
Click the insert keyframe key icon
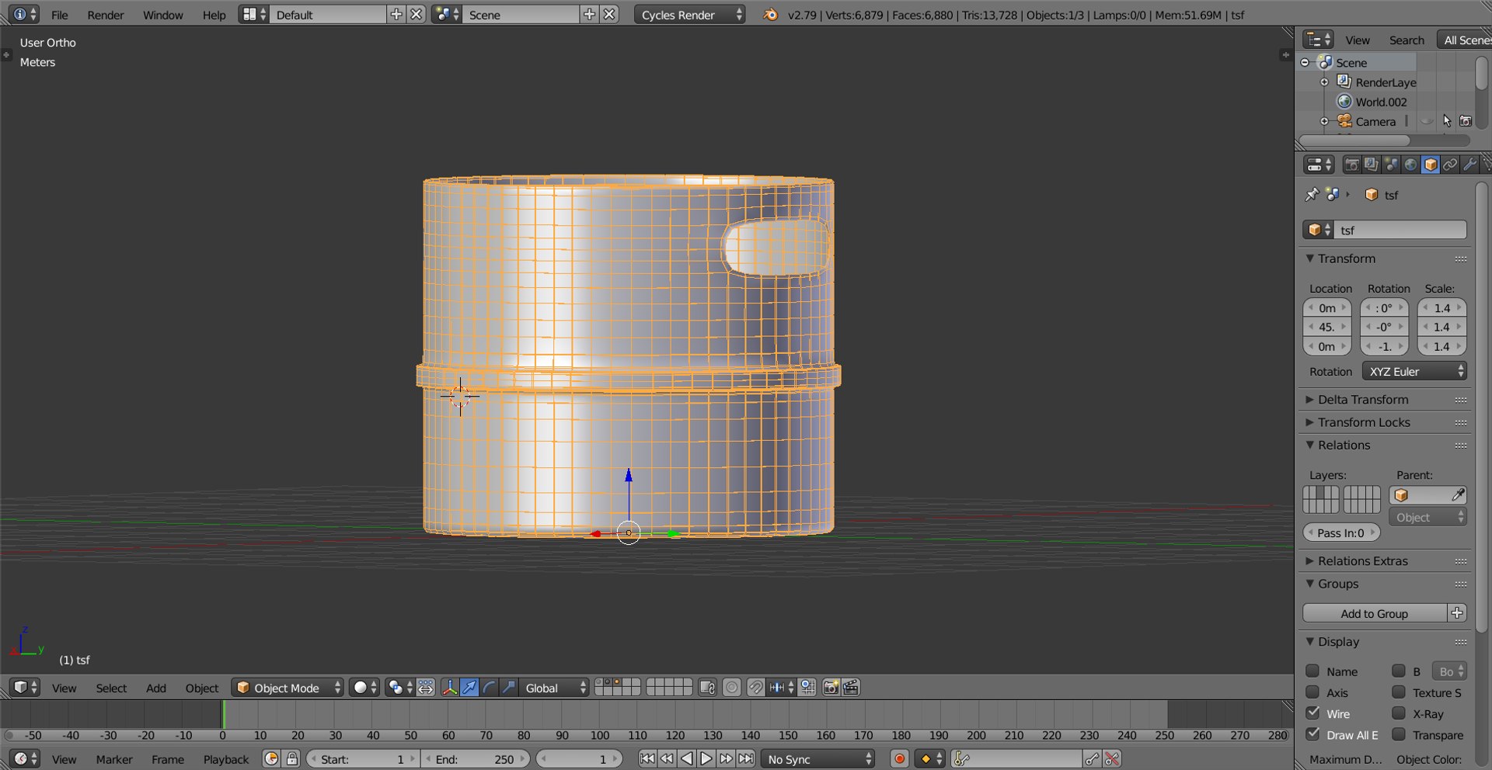pos(1092,759)
